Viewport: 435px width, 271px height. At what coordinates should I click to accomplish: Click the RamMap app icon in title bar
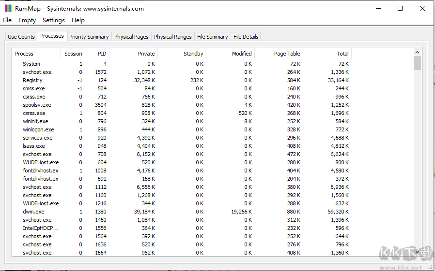coord(8,8)
